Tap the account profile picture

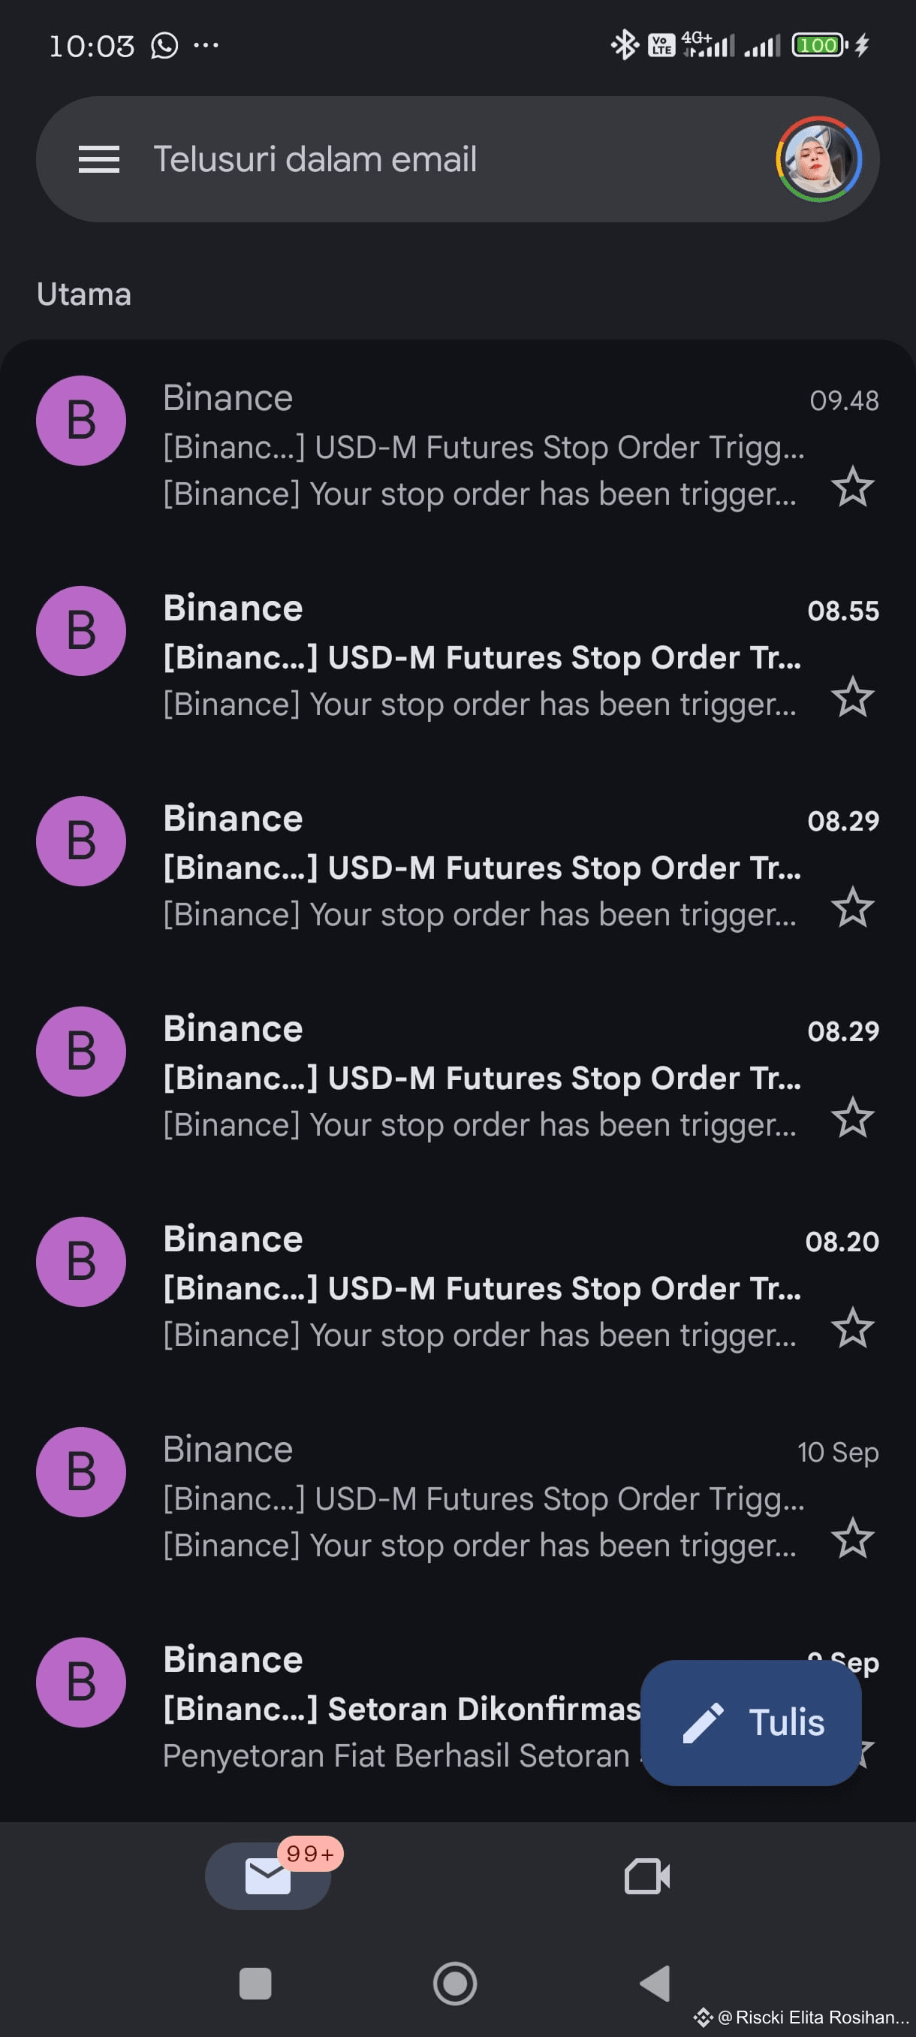[818, 159]
